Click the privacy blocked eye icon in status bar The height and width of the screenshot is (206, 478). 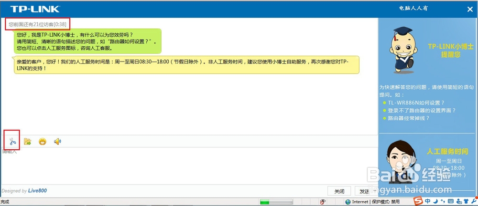click(x=323, y=202)
